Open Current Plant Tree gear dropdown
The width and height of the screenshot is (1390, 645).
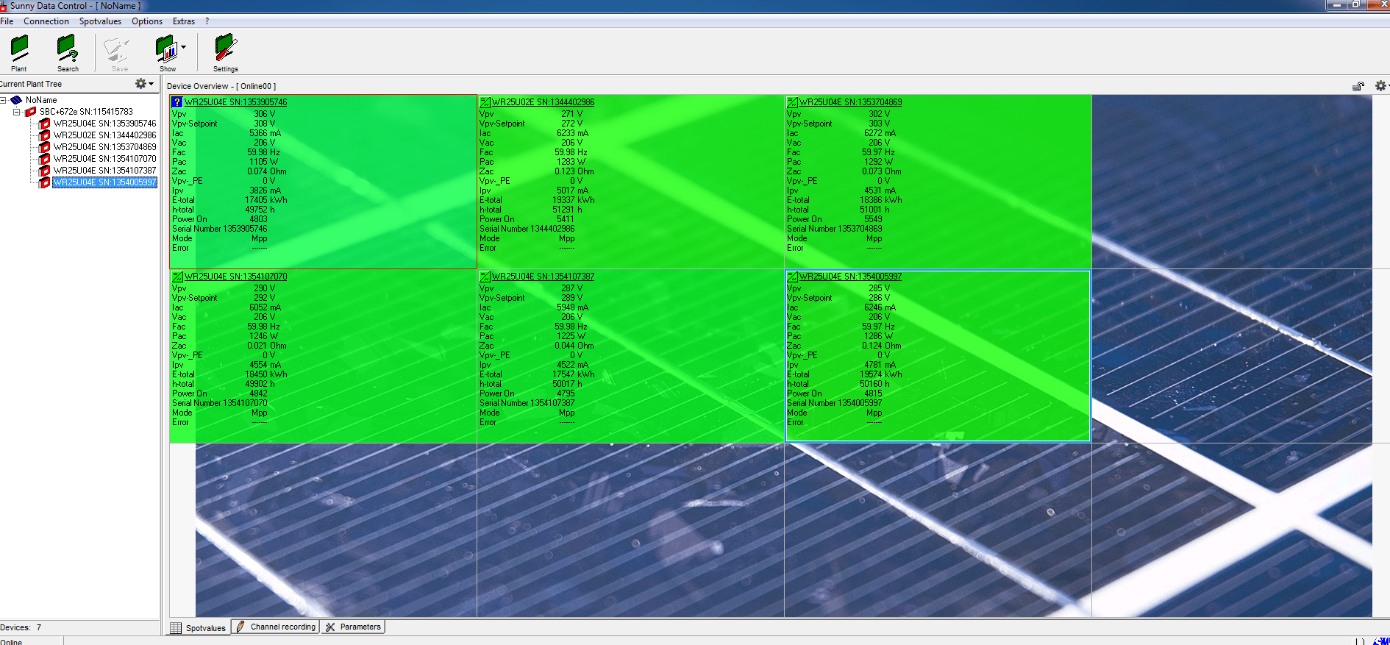click(x=143, y=84)
